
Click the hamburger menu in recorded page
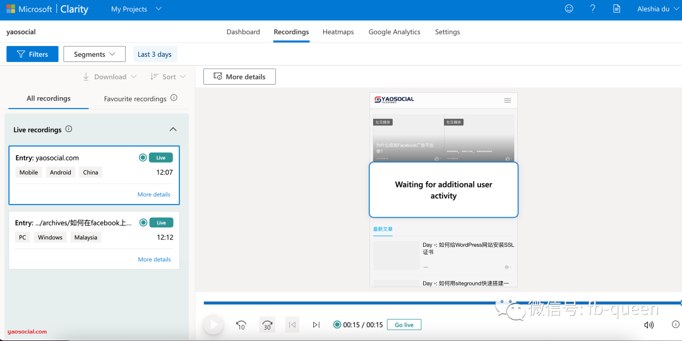click(507, 100)
